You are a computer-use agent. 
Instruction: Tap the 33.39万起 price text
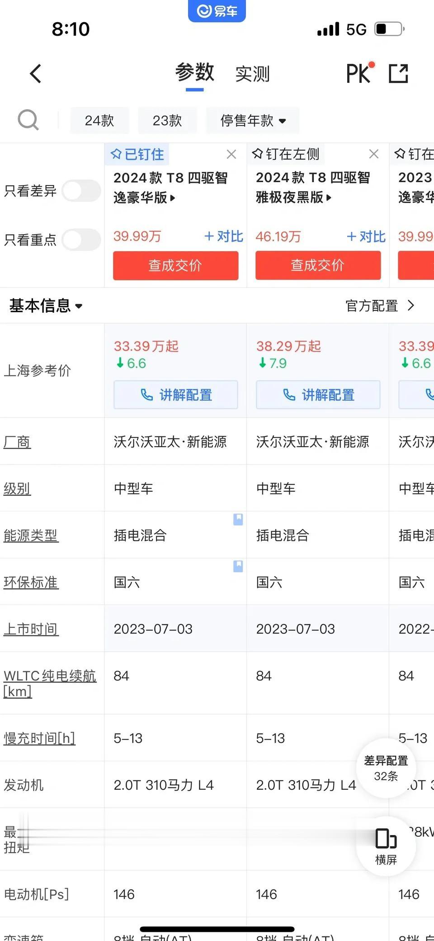pyautogui.click(x=146, y=346)
